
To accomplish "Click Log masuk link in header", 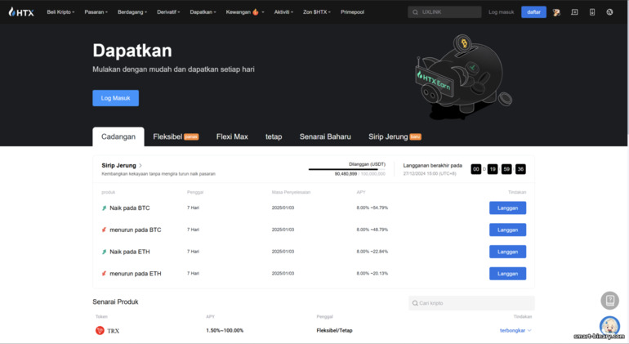I will click(x=501, y=12).
